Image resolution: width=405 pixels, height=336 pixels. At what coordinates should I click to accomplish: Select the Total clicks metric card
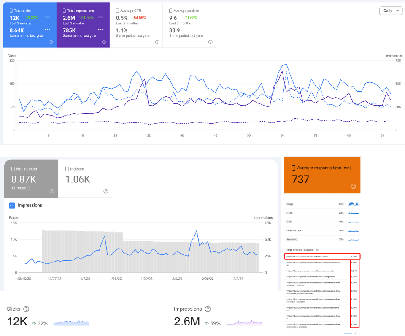30,25
